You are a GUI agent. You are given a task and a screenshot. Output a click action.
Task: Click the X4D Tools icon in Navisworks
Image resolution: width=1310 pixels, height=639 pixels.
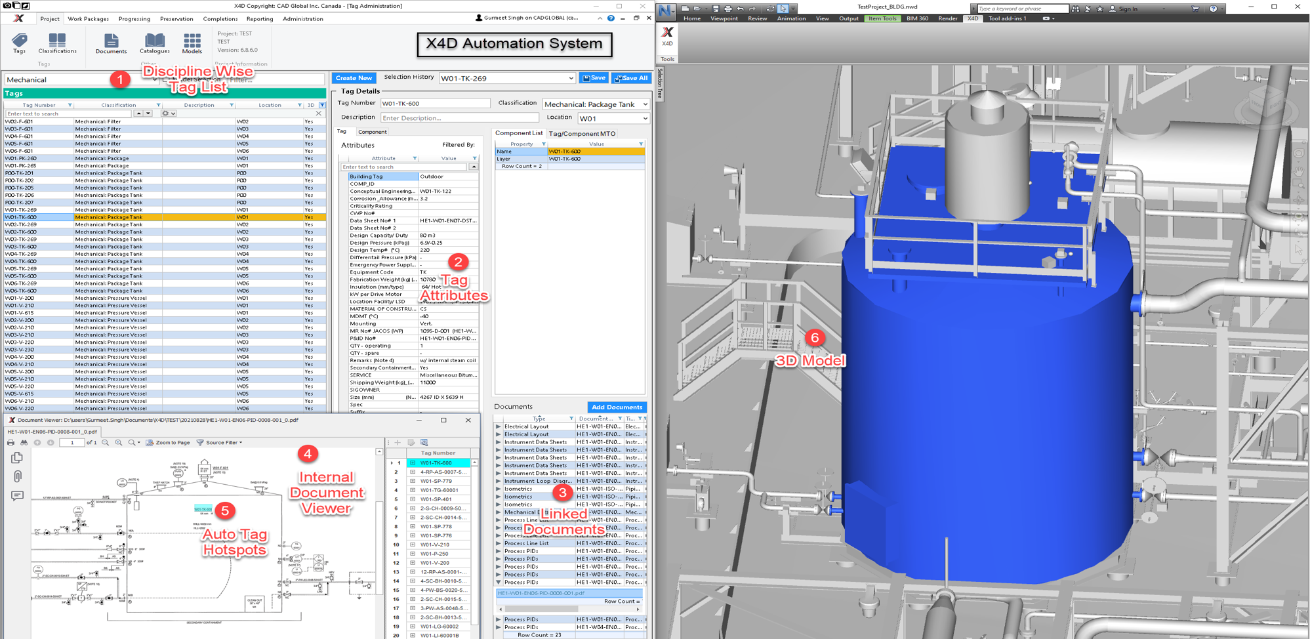667,35
